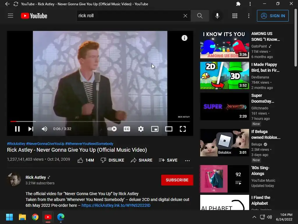Screen dimensions: 298x224
Task: Reload the page from title bar
Action: pos(16,4)
